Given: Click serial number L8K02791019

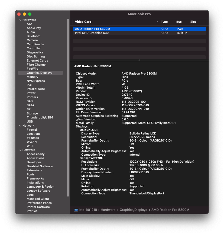Looking at the screenshot, I should pos(139,172).
